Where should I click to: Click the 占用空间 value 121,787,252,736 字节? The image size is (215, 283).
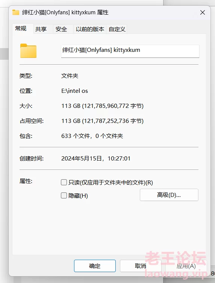point(113,121)
